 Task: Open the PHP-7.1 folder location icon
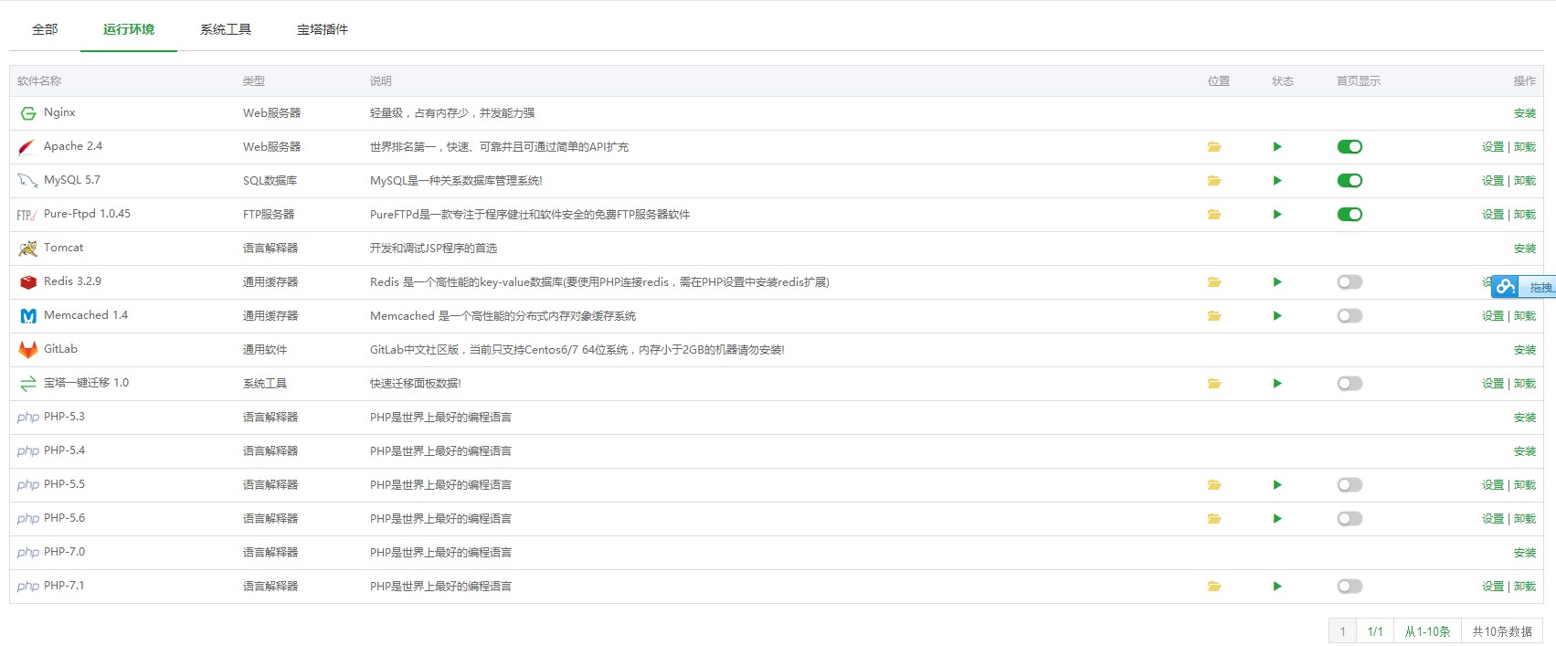(x=1213, y=587)
